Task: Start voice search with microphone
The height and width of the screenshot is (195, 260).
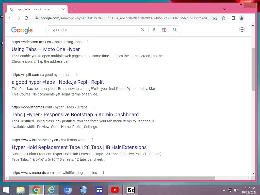Action: [154, 30]
